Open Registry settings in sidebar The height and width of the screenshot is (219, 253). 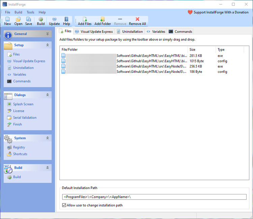[x=19, y=147]
